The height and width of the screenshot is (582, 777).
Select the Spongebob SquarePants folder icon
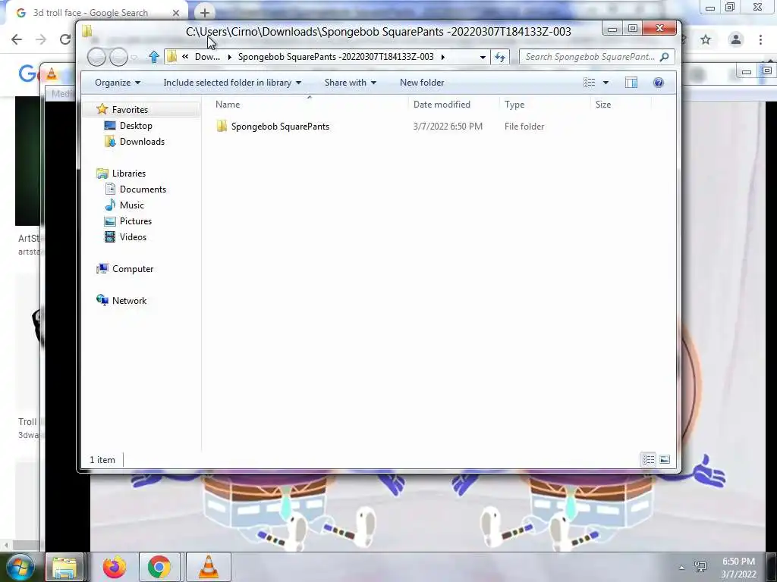(222, 127)
